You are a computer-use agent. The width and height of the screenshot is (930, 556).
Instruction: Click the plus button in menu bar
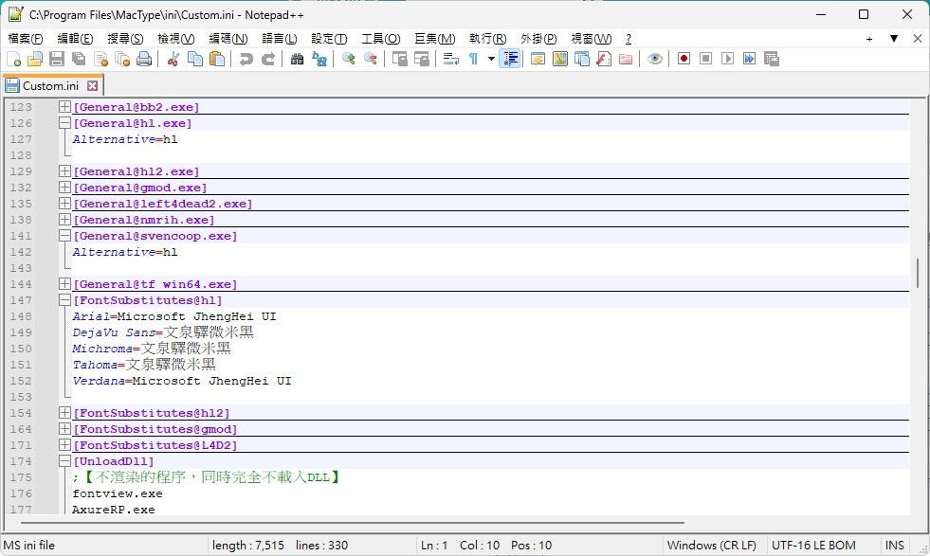869,39
